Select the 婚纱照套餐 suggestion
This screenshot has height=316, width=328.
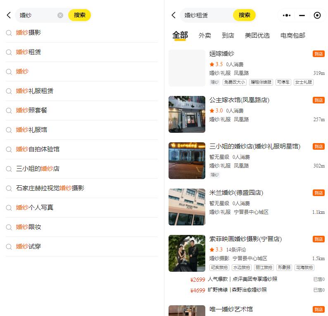[82, 110]
